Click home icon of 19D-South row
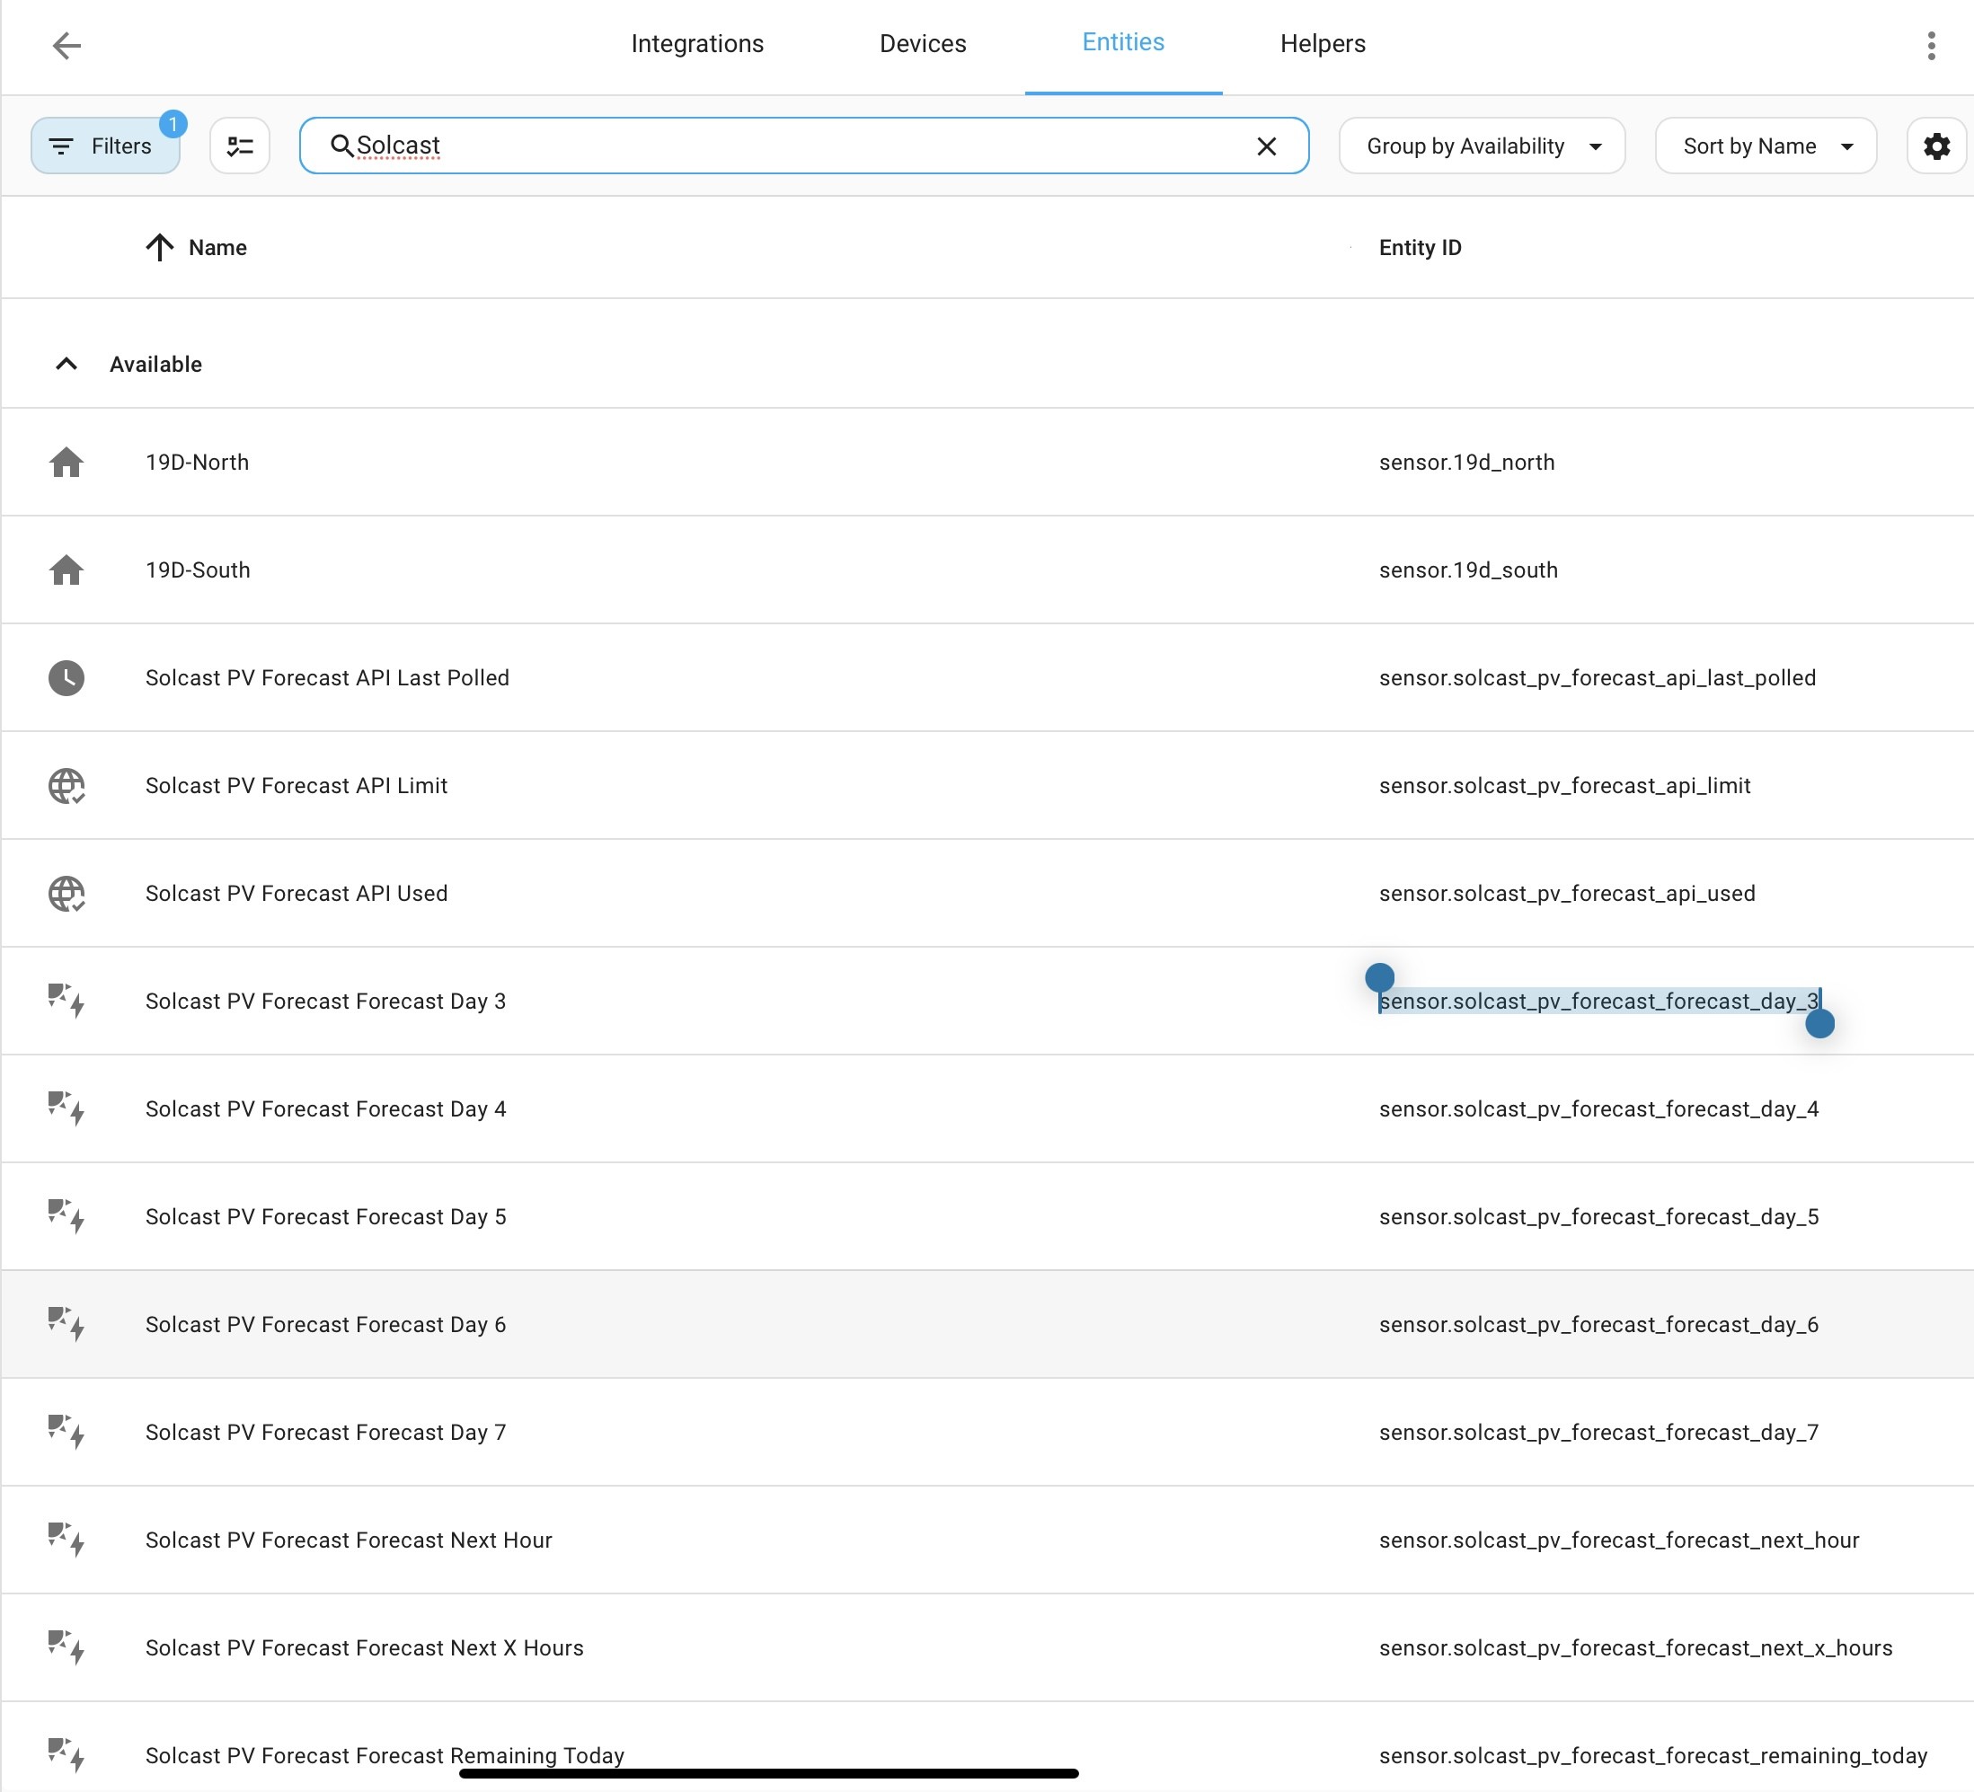The width and height of the screenshot is (1974, 1792). [x=66, y=569]
